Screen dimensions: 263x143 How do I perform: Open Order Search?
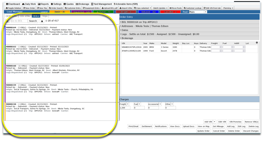click(x=56, y=8)
